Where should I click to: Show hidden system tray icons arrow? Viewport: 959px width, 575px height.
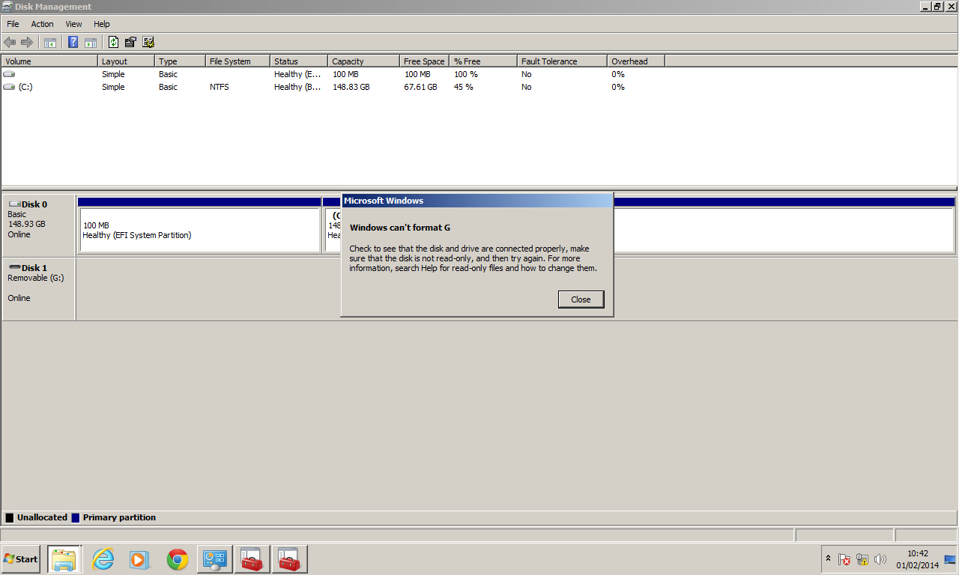click(828, 559)
